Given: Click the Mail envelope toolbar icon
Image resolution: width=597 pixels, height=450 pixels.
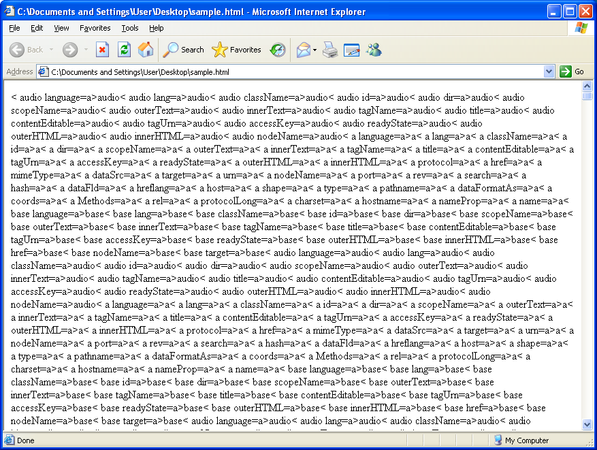Looking at the screenshot, I should (x=303, y=50).
